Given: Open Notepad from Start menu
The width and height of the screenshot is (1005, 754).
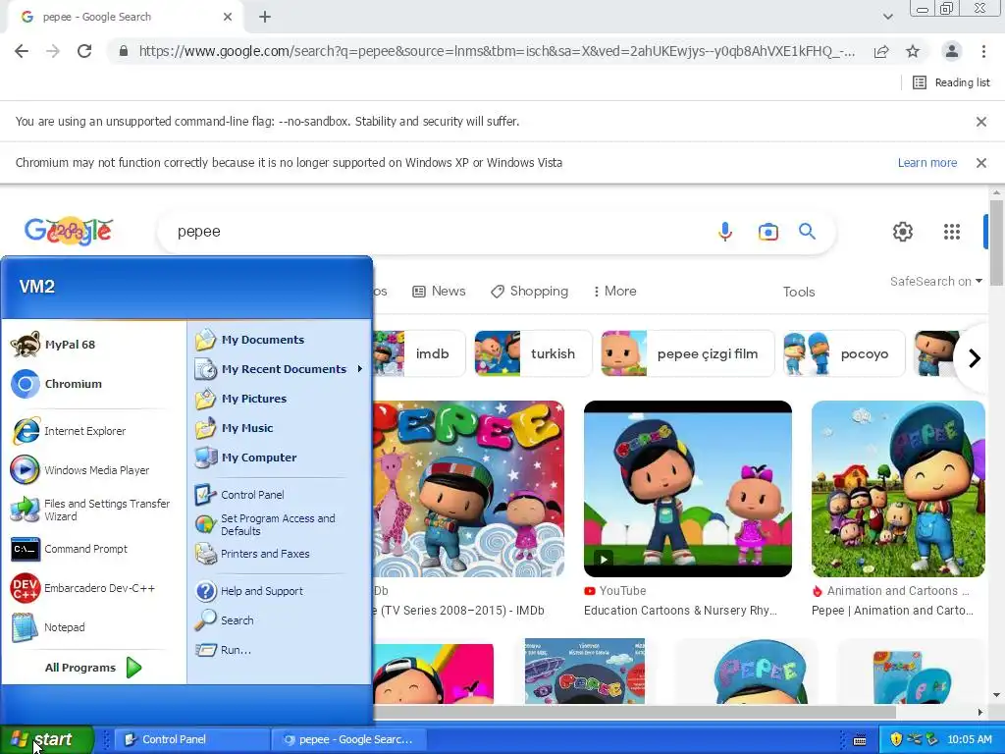Looking at the screenshot, I should 49,627.
